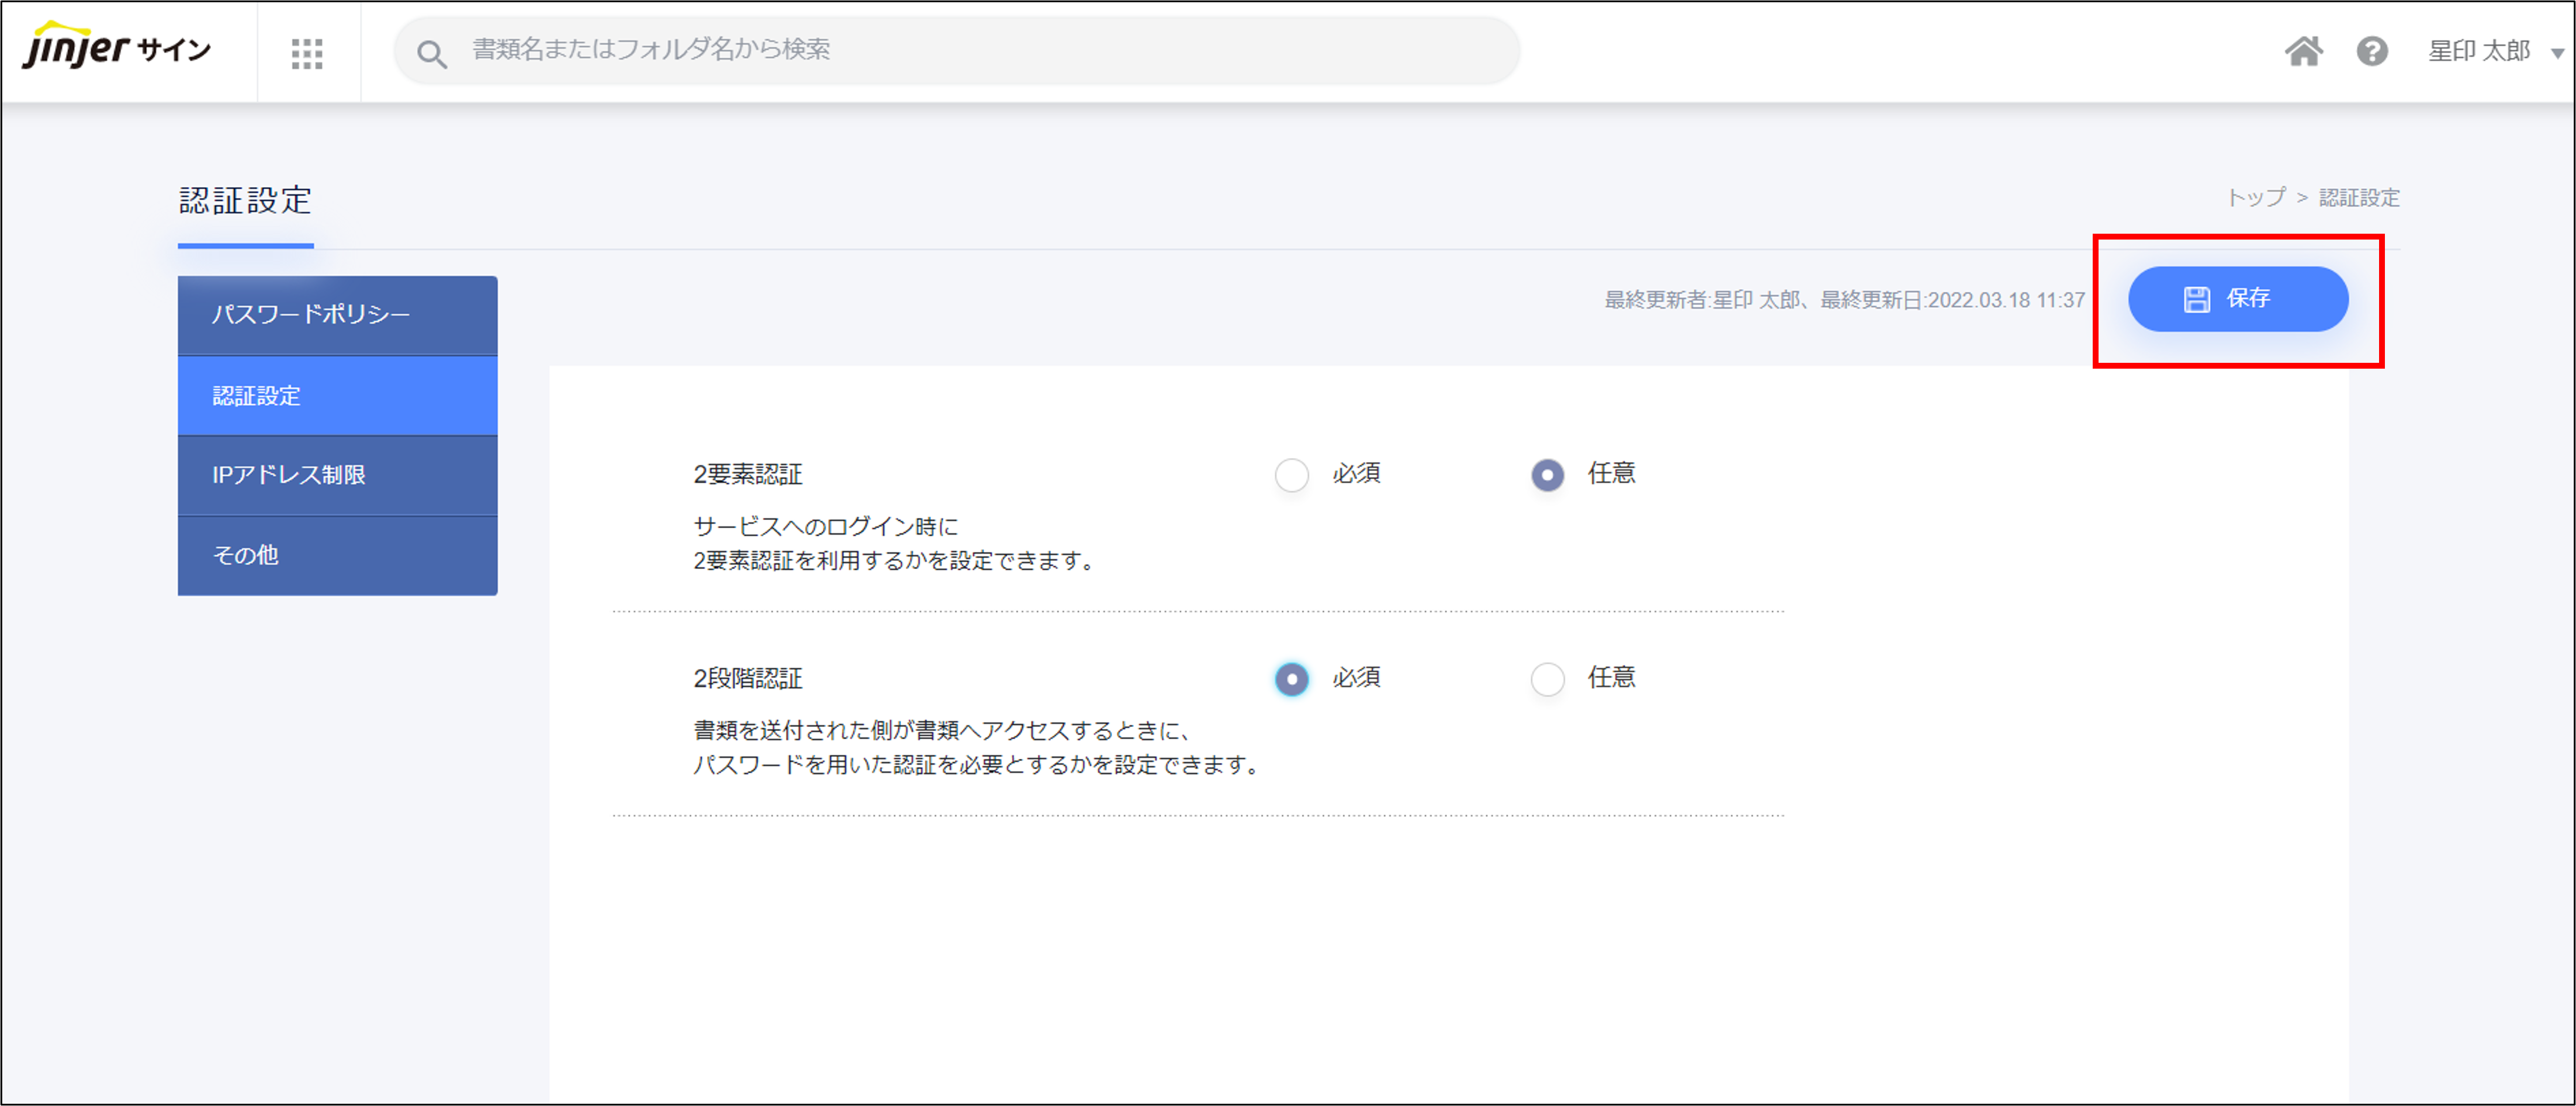Select 必須 for 2段階認証
Screen dimensions: 2576x1106
1291,679
